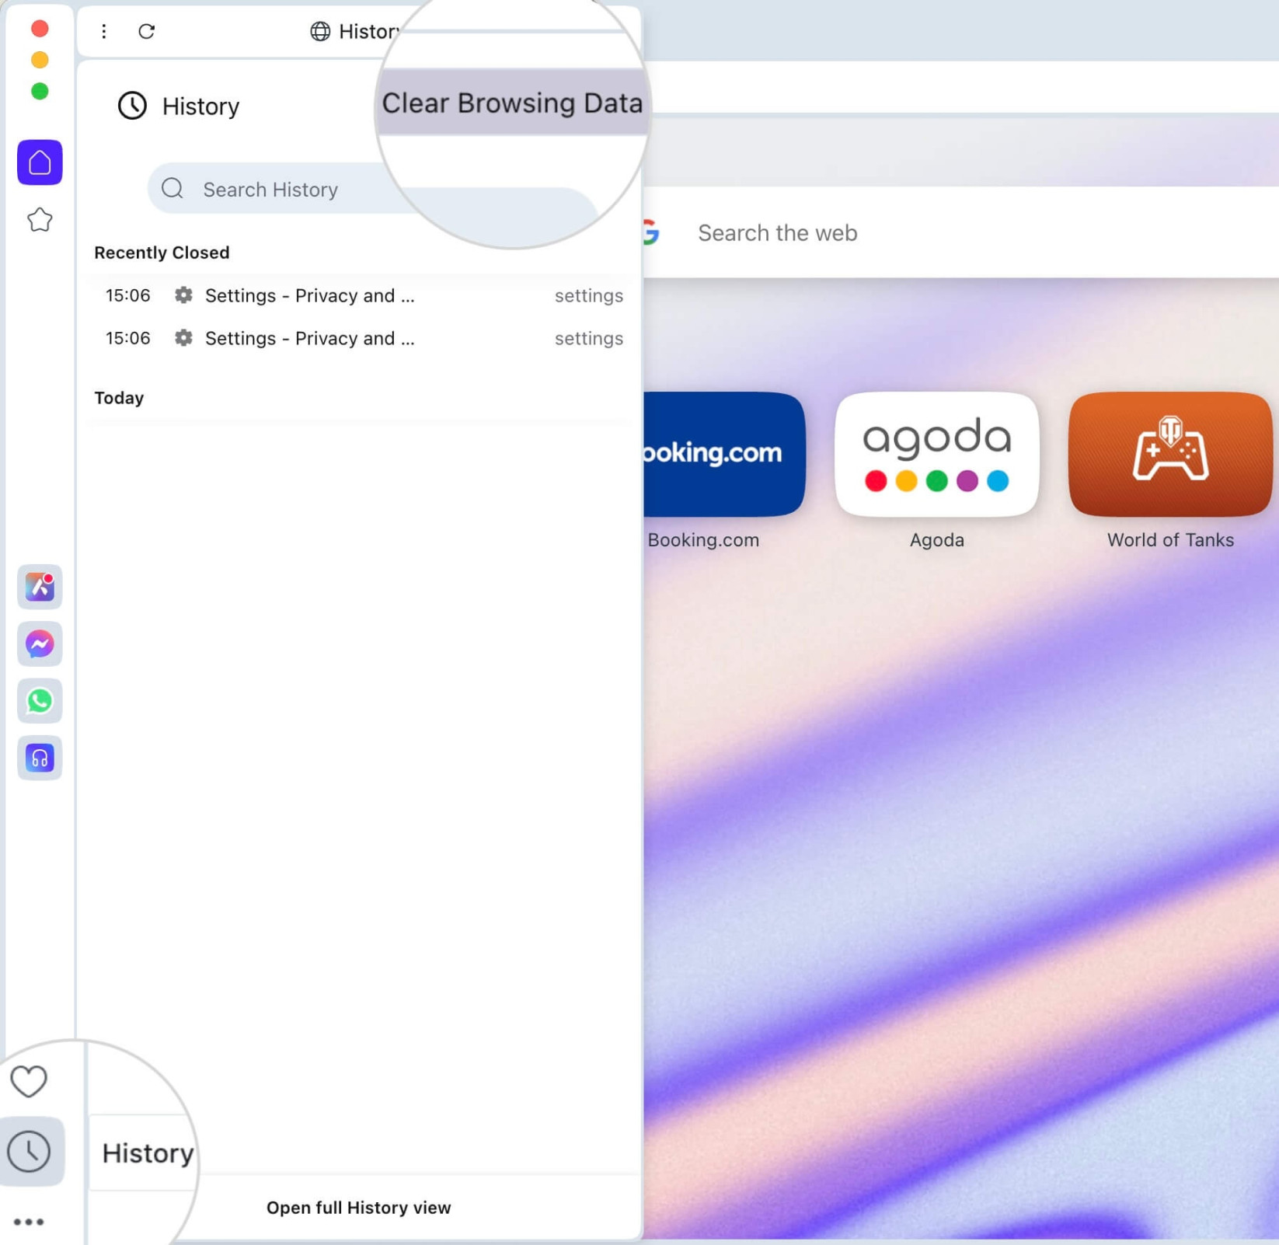The width and height of the screenshot is (1279, 1245).
Task: Open the sidebar three-dots setup menu
Action: pyautogui.click(x=29, y=1222)
